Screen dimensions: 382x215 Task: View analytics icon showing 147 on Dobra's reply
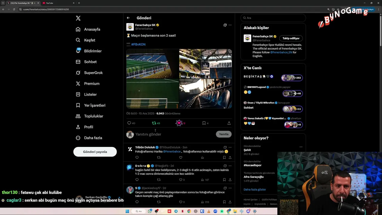tap(205, 180)
